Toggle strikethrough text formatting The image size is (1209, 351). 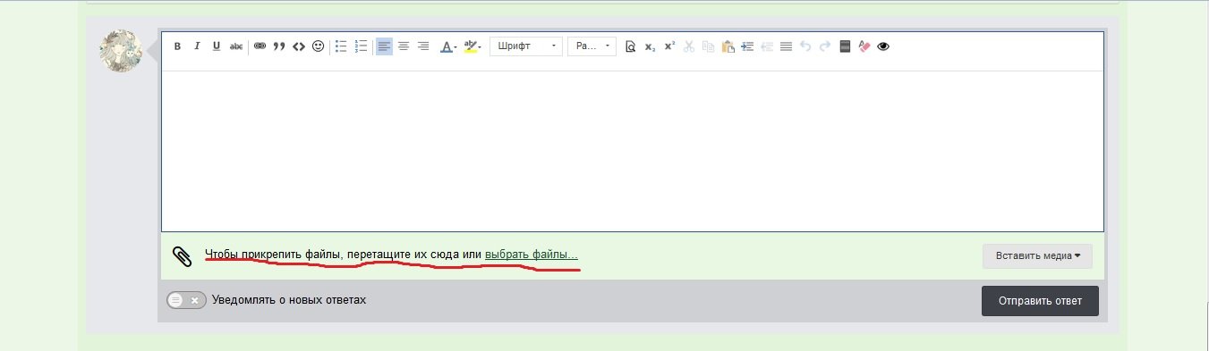click(236, 46)
